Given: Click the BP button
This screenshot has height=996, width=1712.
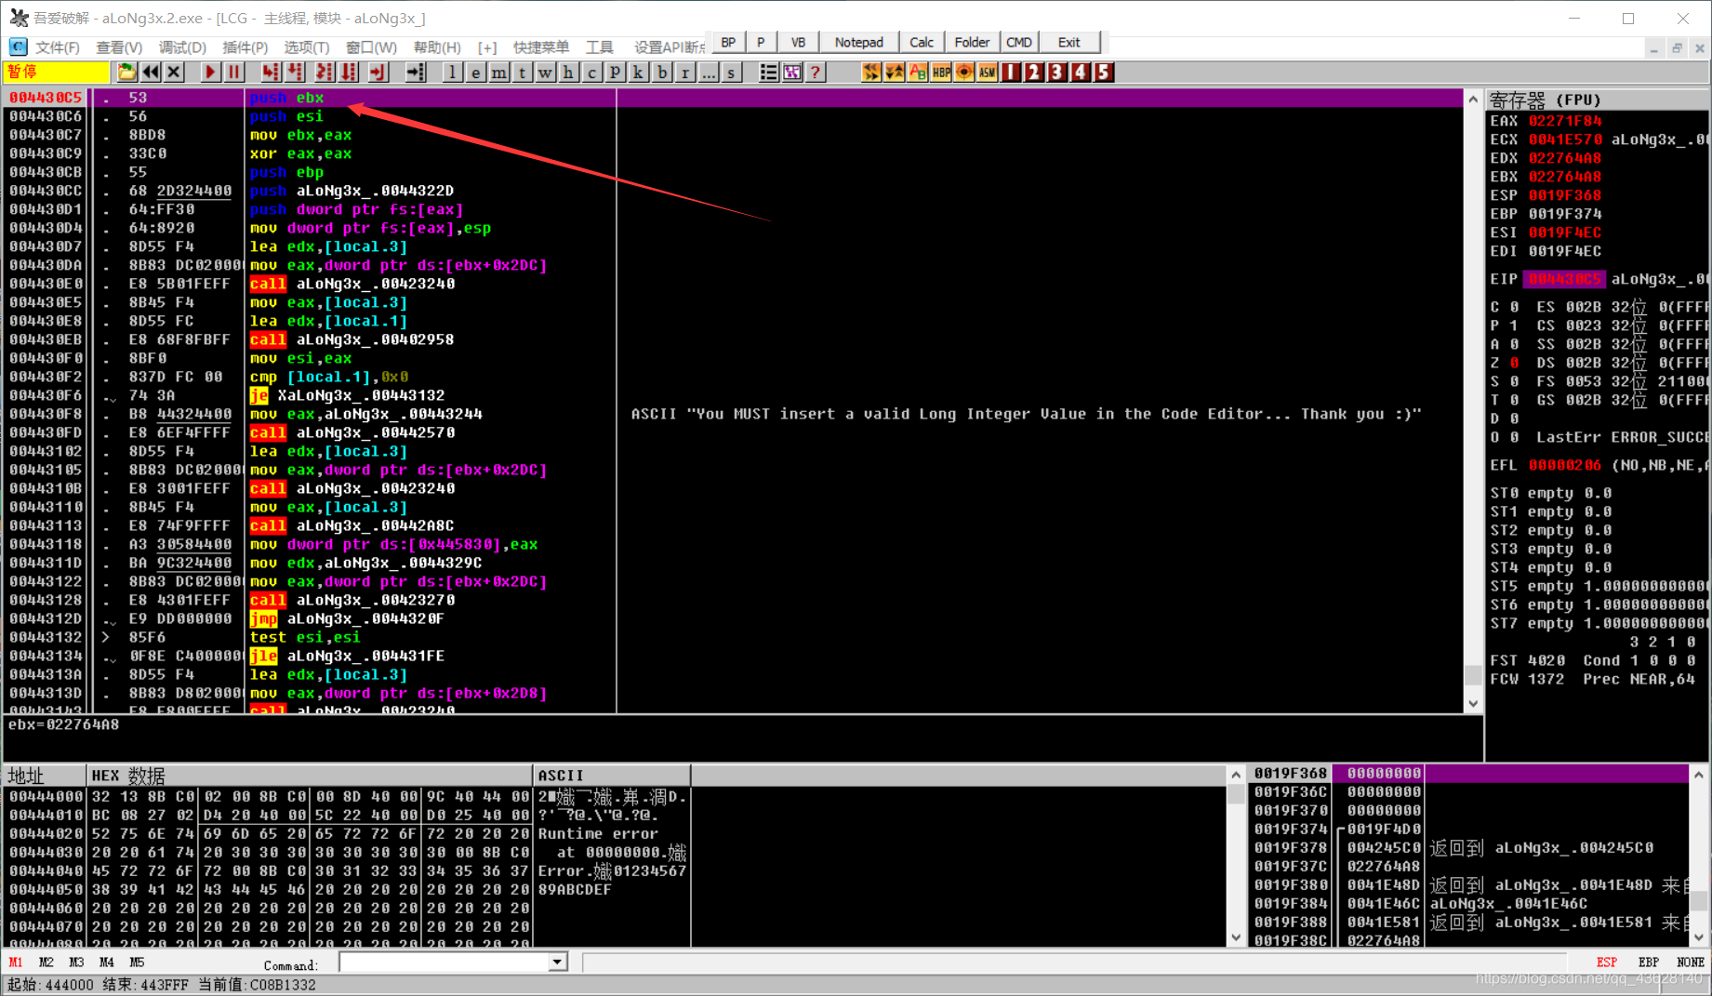Looking at the screenshot, I should pyautogui.click(x=728, y=43).
